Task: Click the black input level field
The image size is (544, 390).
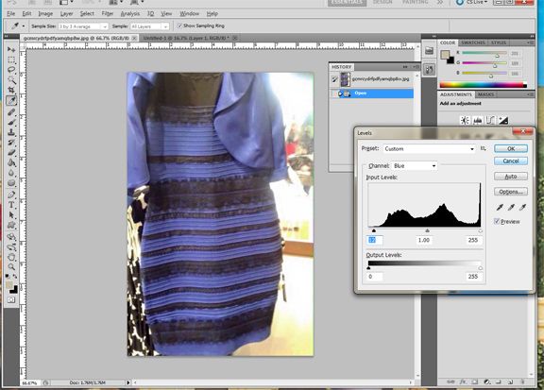Action: coord(375,240)
